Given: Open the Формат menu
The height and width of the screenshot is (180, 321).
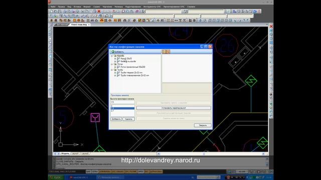Looking at the screenshot, I should (87, 6).
